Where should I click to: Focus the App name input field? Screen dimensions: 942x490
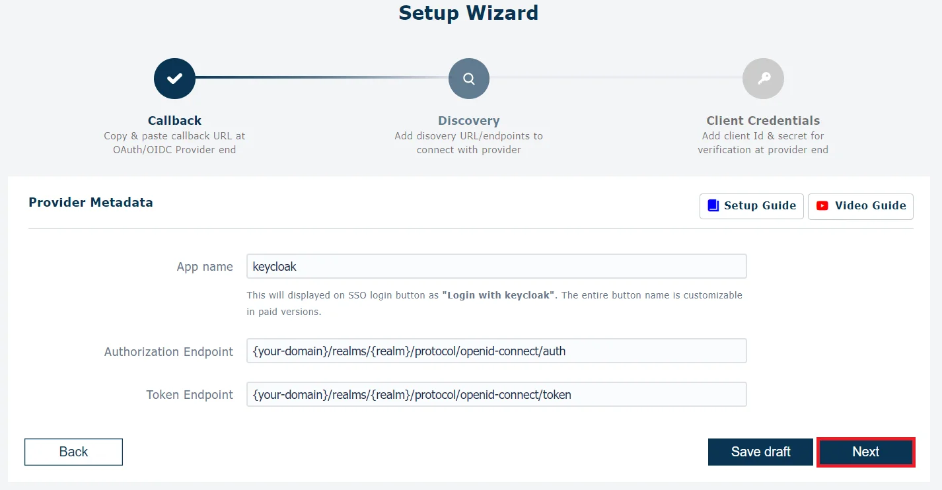pos(497,266)
